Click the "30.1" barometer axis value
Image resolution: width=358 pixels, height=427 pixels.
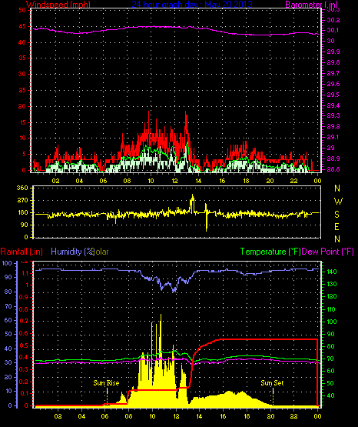point(333,30)
